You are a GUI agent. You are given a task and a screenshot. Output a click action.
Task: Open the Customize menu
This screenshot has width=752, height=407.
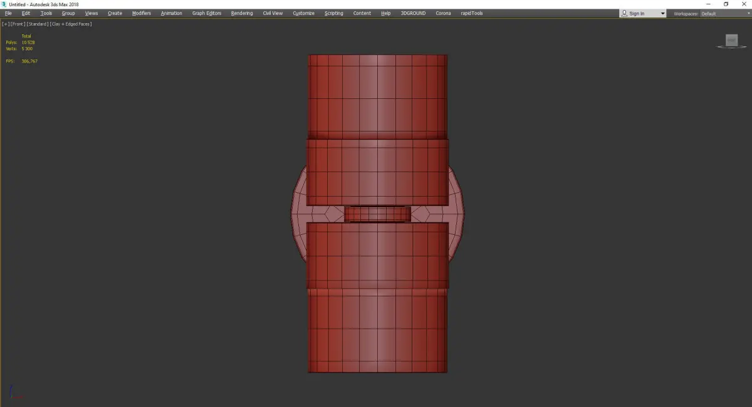click(x=304, y=13)
